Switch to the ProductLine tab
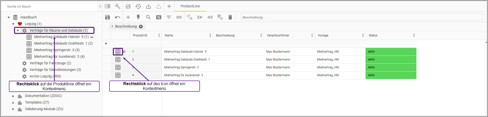The width and height of the screenshot is (488, 117). 190,6
